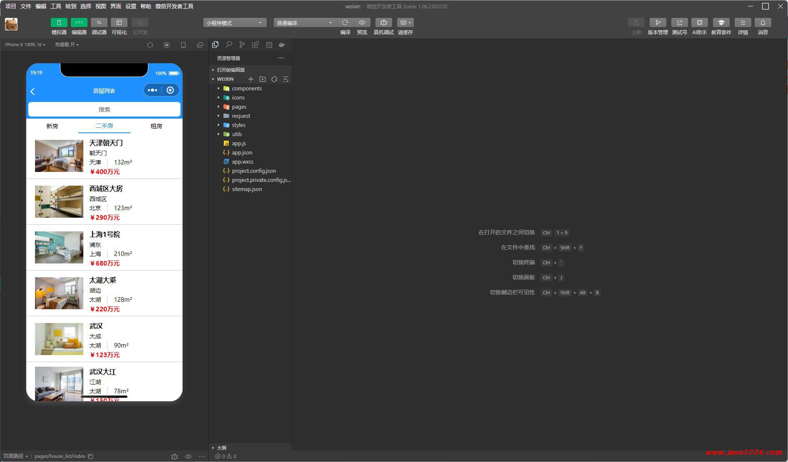
Task: Click the Compile (编译) refresh icon
Action: (x=345, y=23)
